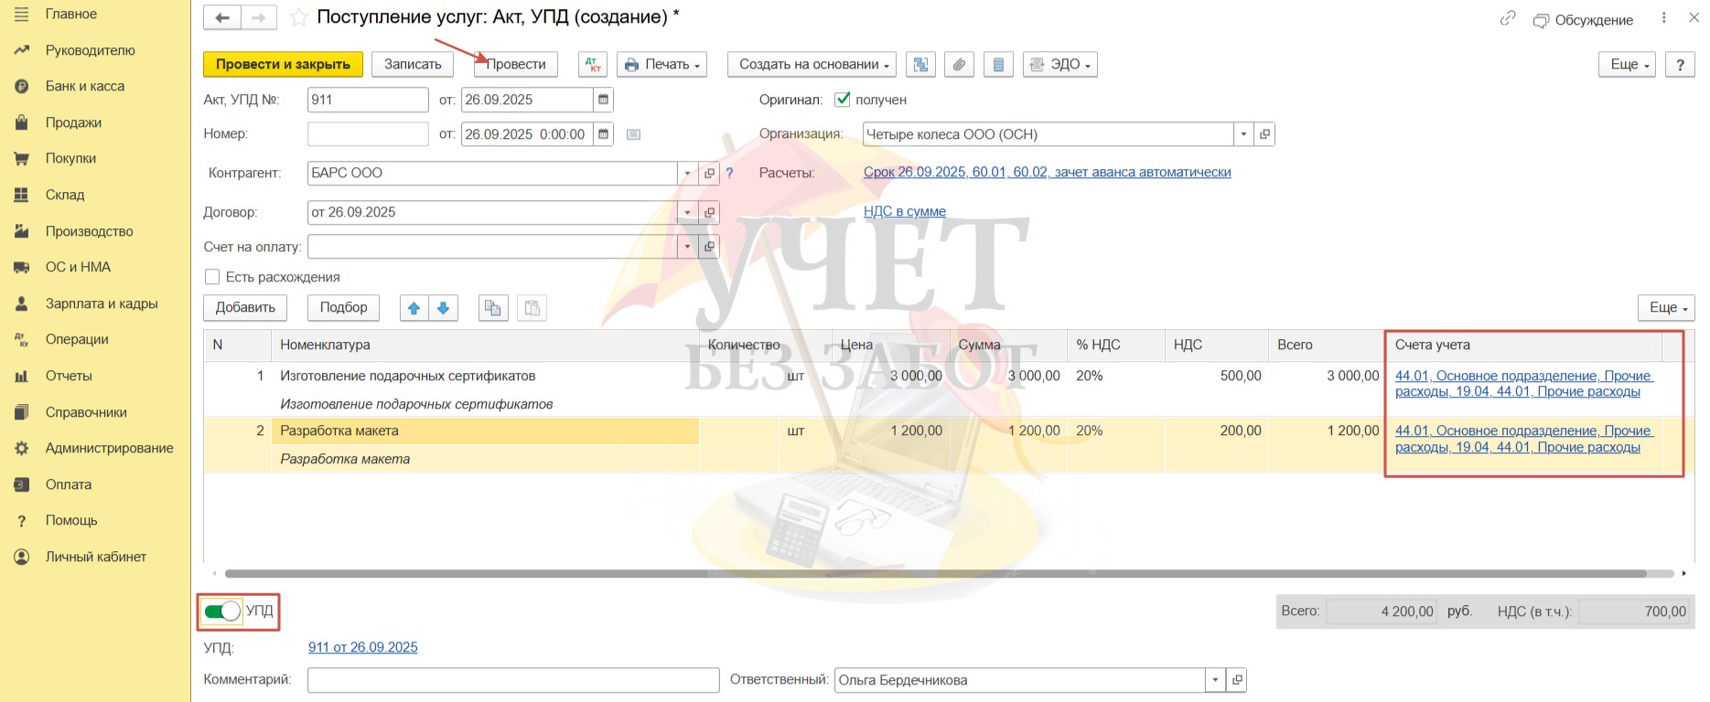This screenshot has height=702, width=1710.
Task: Expand the Контрагент dropdown list
Action: tap(688, 173)
